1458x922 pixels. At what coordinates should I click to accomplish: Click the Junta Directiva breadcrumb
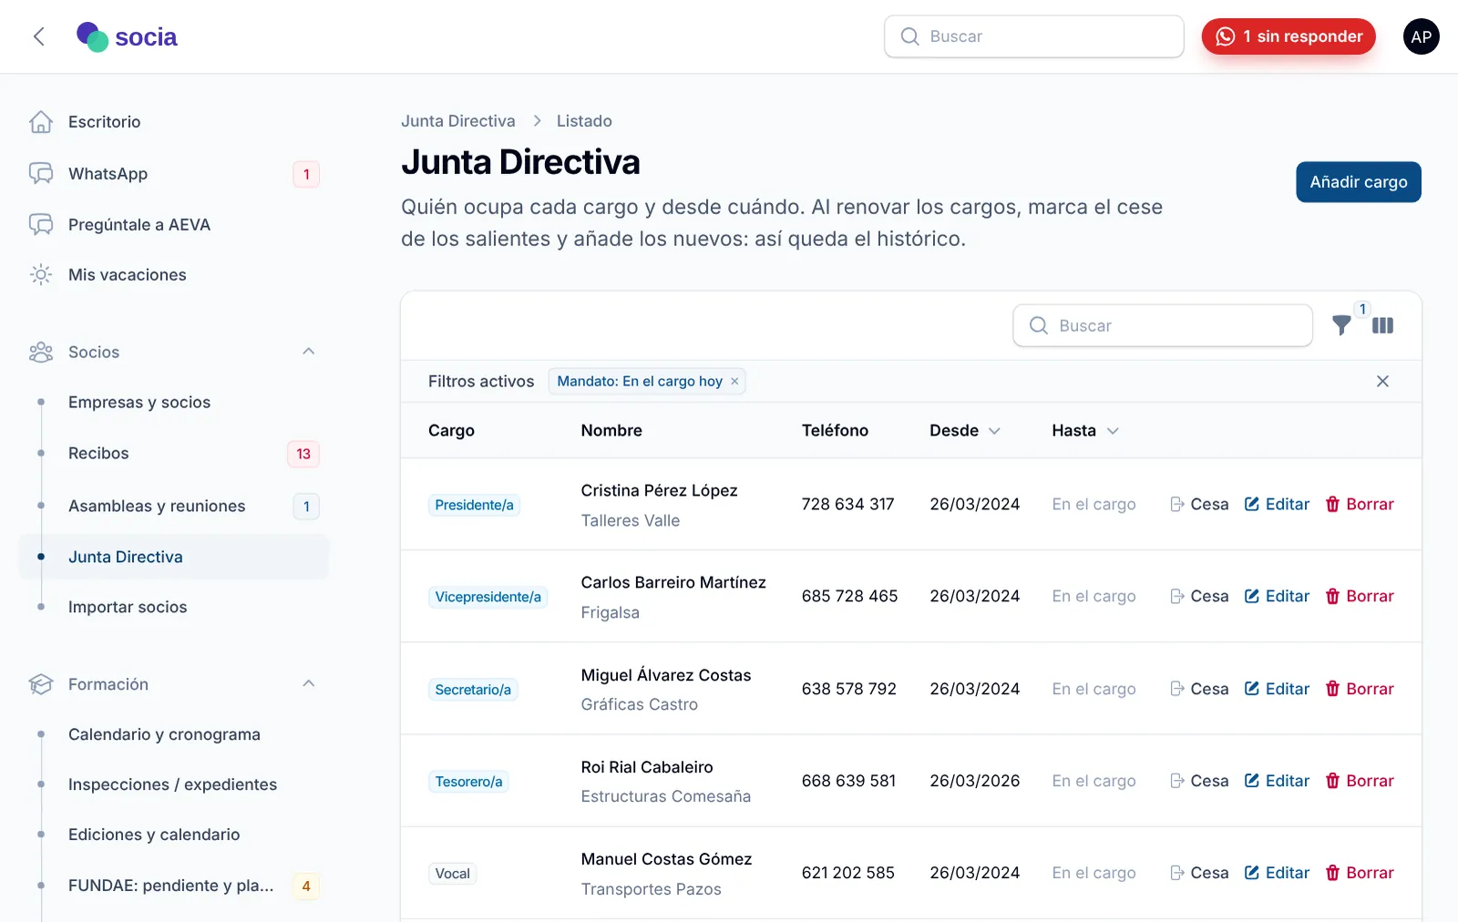click(458, 121)
